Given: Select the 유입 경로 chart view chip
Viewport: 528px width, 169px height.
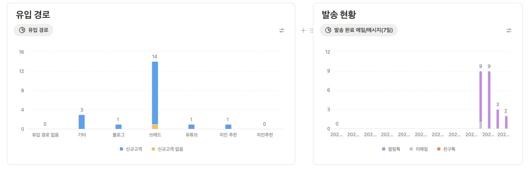Looking at the screenshot, I should pyautogui.click(x=33, y=30).
